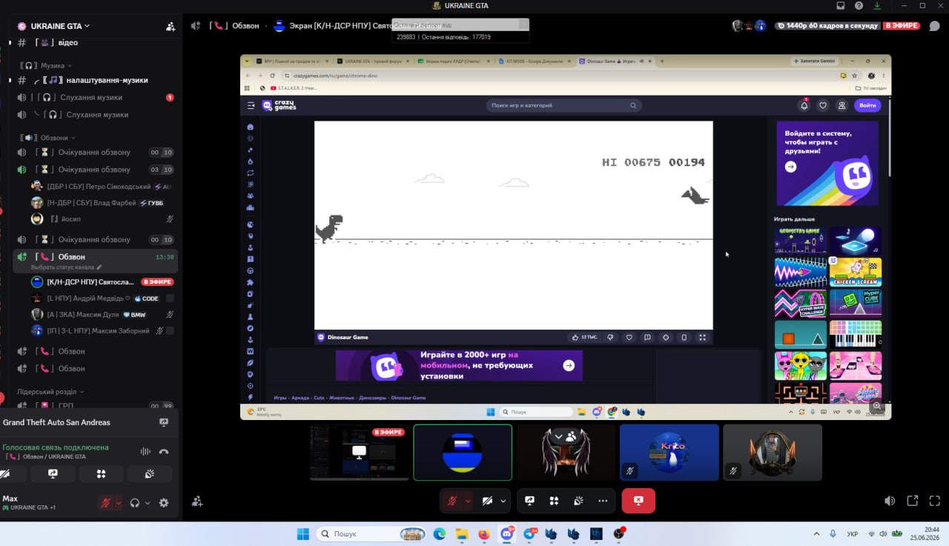
Task: Collapse the Лідерський розділ category
Action: click(x=51, y=392)
